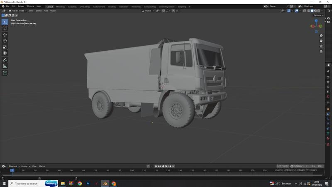Toggle snapping magnet in header
This screenshot has height=187, width=332.
[164, 11]
